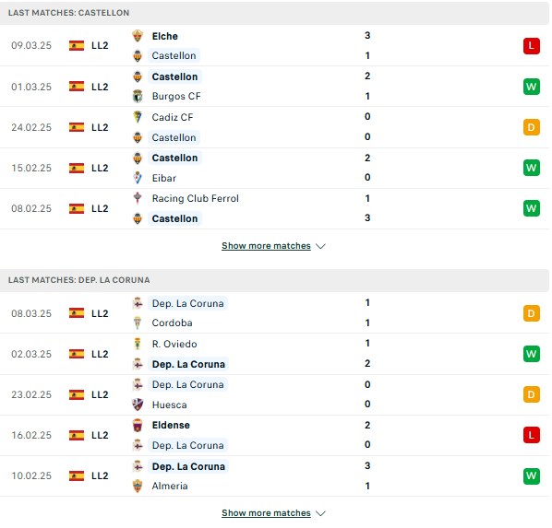Image resolution: width=552 pixels, height=528 pixels.
Task: Click the green W badge for Burgos CF match
Action: click(x=531, y=87)
